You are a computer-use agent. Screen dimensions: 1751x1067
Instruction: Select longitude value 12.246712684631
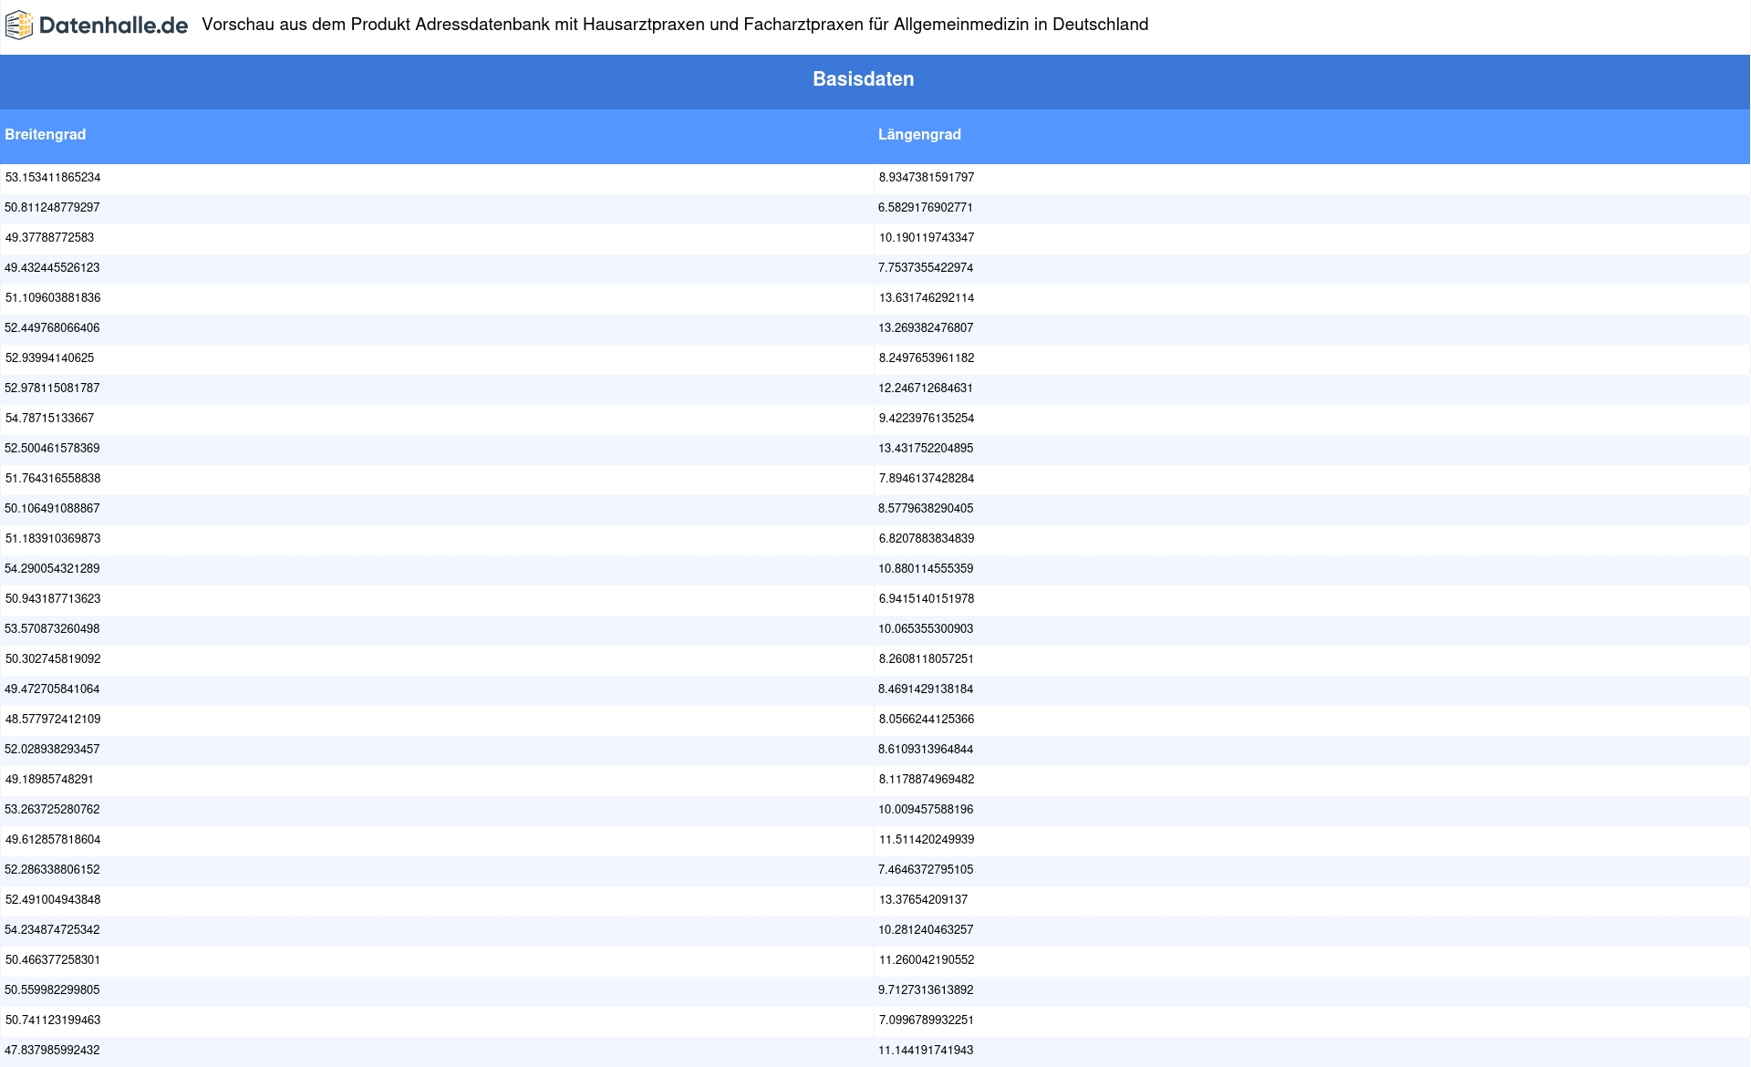[926, 388]
